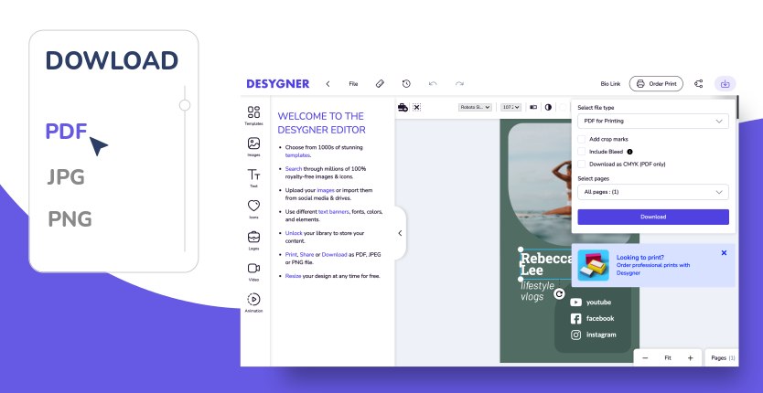Open the Icons panel
The width and height of the screenshot is (763, 393).
coord(253,209)
